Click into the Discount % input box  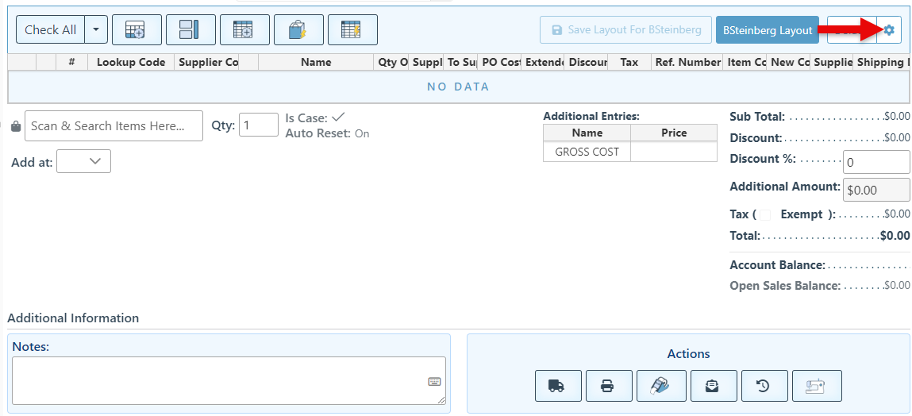tap(875, 162)
